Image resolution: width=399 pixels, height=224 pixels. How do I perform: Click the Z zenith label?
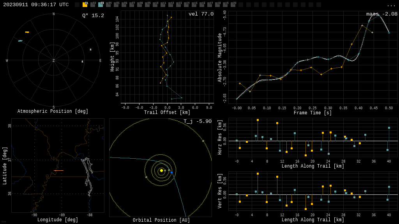click(x=53, y=60)
